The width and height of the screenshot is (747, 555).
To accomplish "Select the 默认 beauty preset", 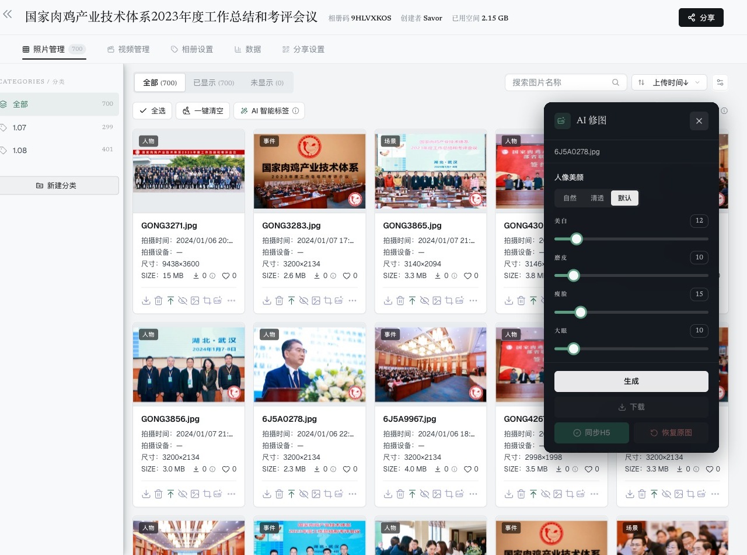I will (624, 198).
